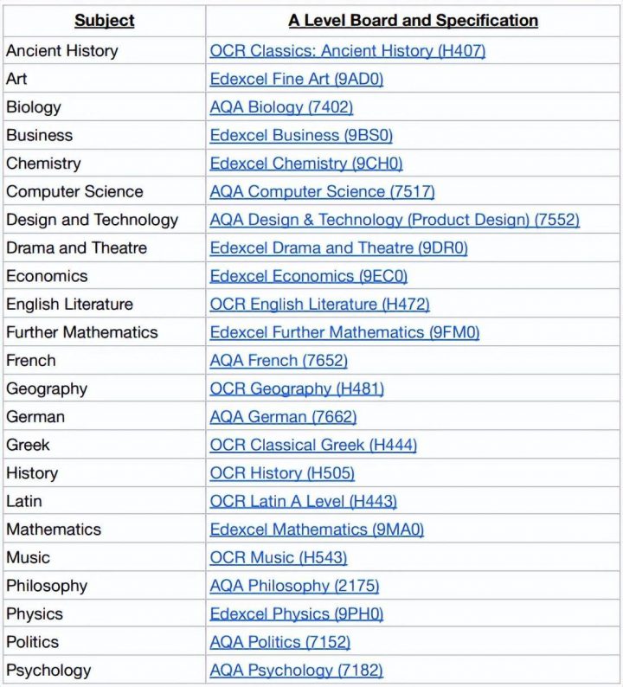Open AQA Biology (7402) specification link

(281, 107)
